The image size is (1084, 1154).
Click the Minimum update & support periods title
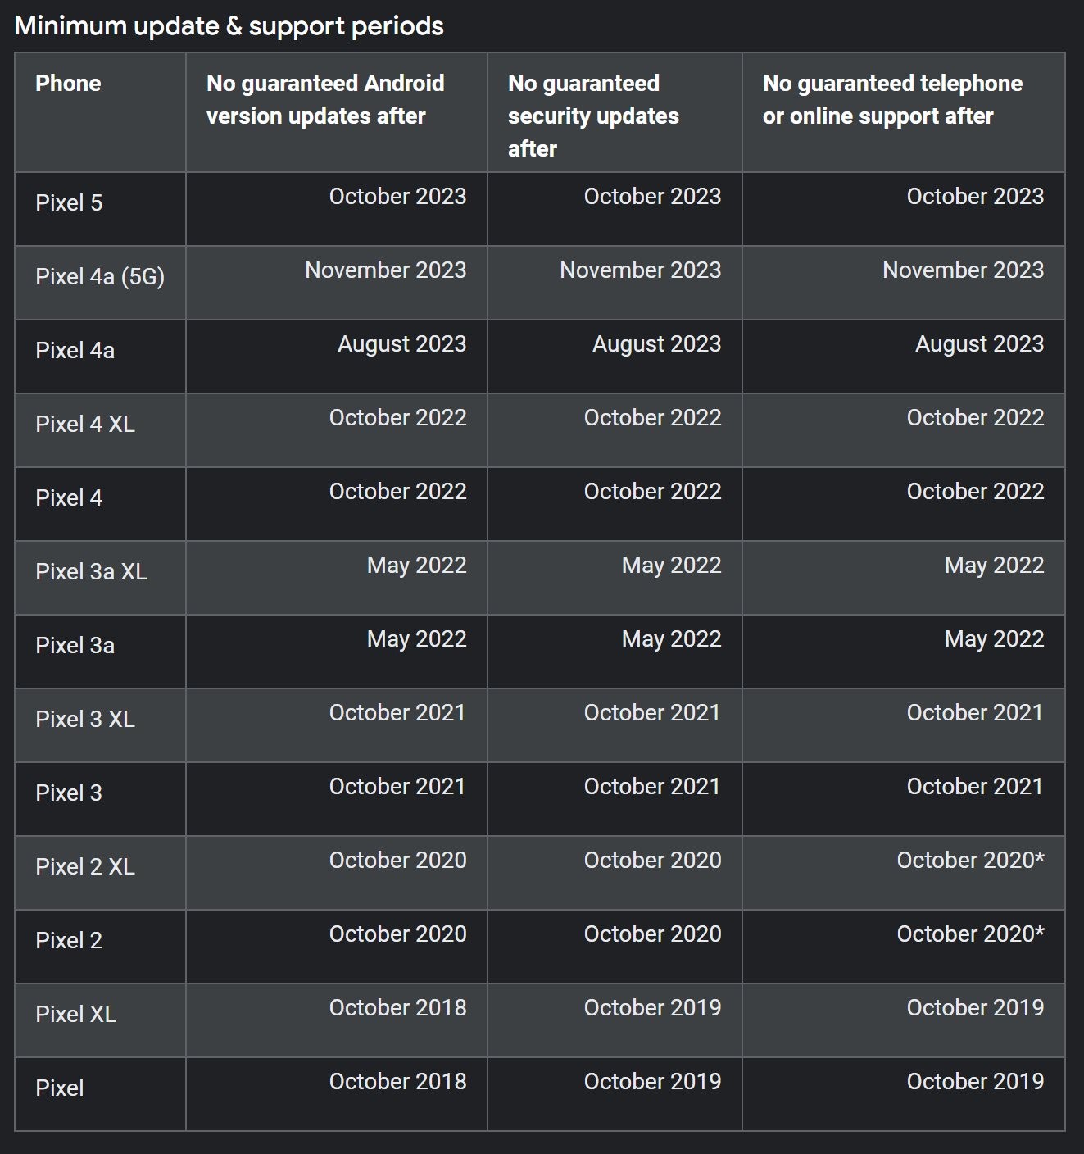pyautogui.click(x=229, y=26)
